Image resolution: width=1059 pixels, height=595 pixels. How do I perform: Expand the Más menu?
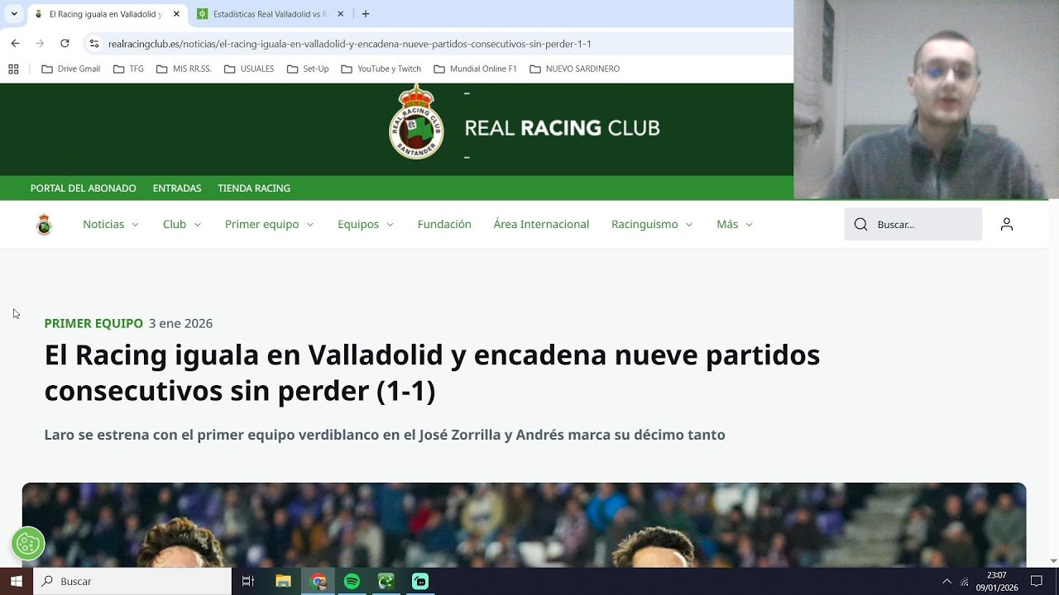[x=735, y=224]
